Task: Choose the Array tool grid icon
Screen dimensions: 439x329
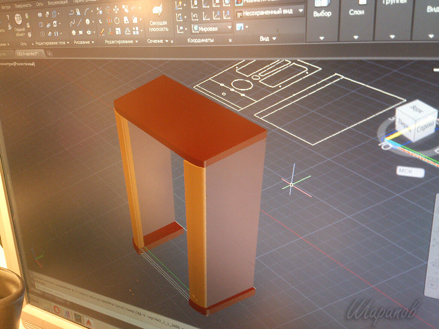Action: click(136, 30)
